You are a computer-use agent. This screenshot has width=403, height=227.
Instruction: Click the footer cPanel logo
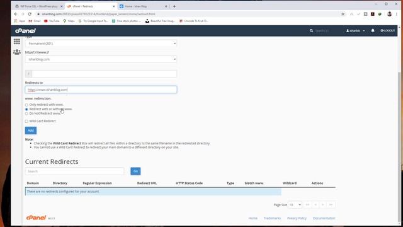(x=37, y=218)
